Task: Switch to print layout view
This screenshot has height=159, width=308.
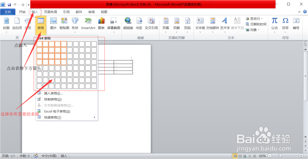Action: point(235,156)
